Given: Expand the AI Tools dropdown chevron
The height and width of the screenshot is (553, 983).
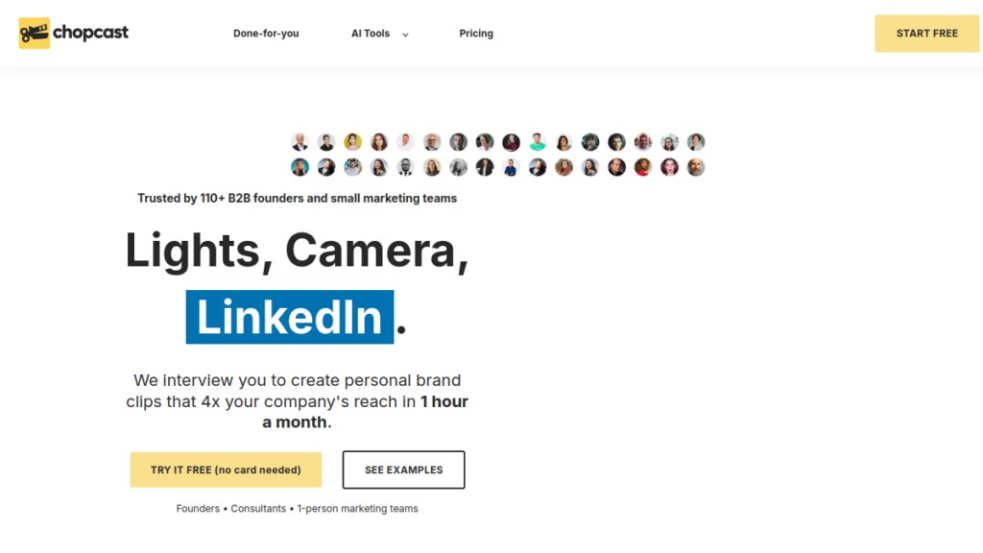Looking at the screenshot, I should 405,35.
